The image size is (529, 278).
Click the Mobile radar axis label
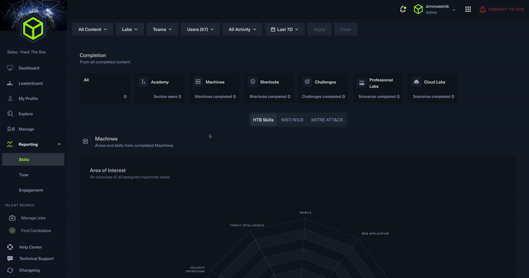coord(305,212)
